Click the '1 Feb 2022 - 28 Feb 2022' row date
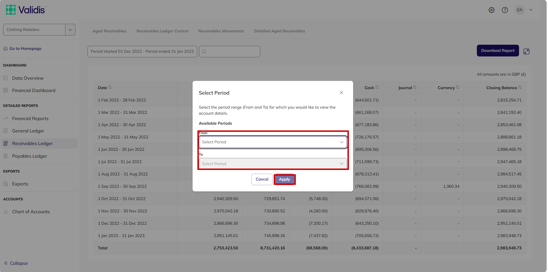The width and height of the screenshot is (548, 272). tap(122, 100)
